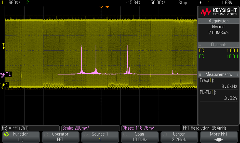The height and width of the screenshot is (143, 240).
Task: Click the knob icon on Source softkey
Action: click(x=85, y=134)
